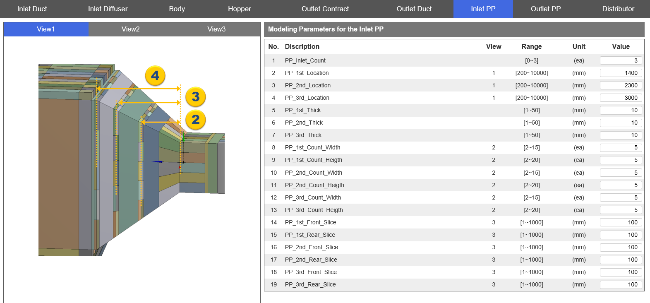Image resolution: width=650 pixels, height=303 pixels.
Task: Edit the PP_1st_Front_Slice value field
Action: (621, 222)
